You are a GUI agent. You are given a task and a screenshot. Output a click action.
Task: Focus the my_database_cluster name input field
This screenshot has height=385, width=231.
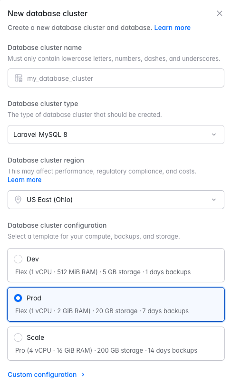116,78
